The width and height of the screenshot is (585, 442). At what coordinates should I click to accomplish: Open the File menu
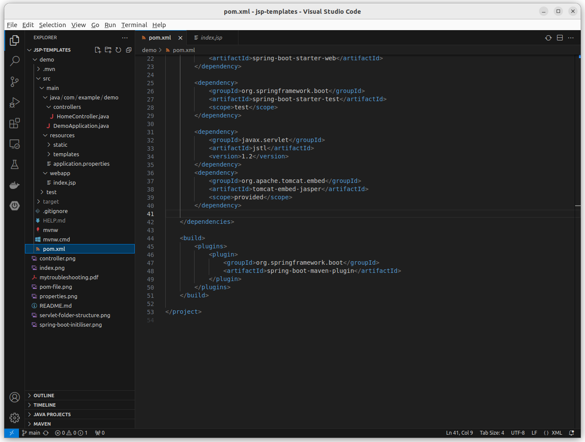click(12, 25)
